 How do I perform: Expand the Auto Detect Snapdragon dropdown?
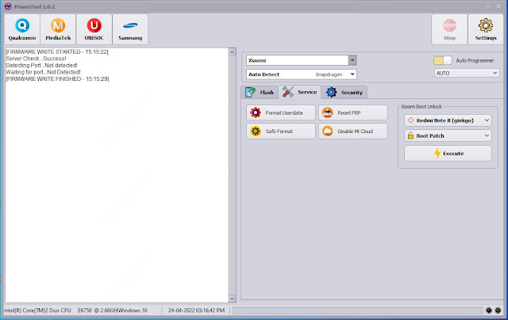(352, 74)
